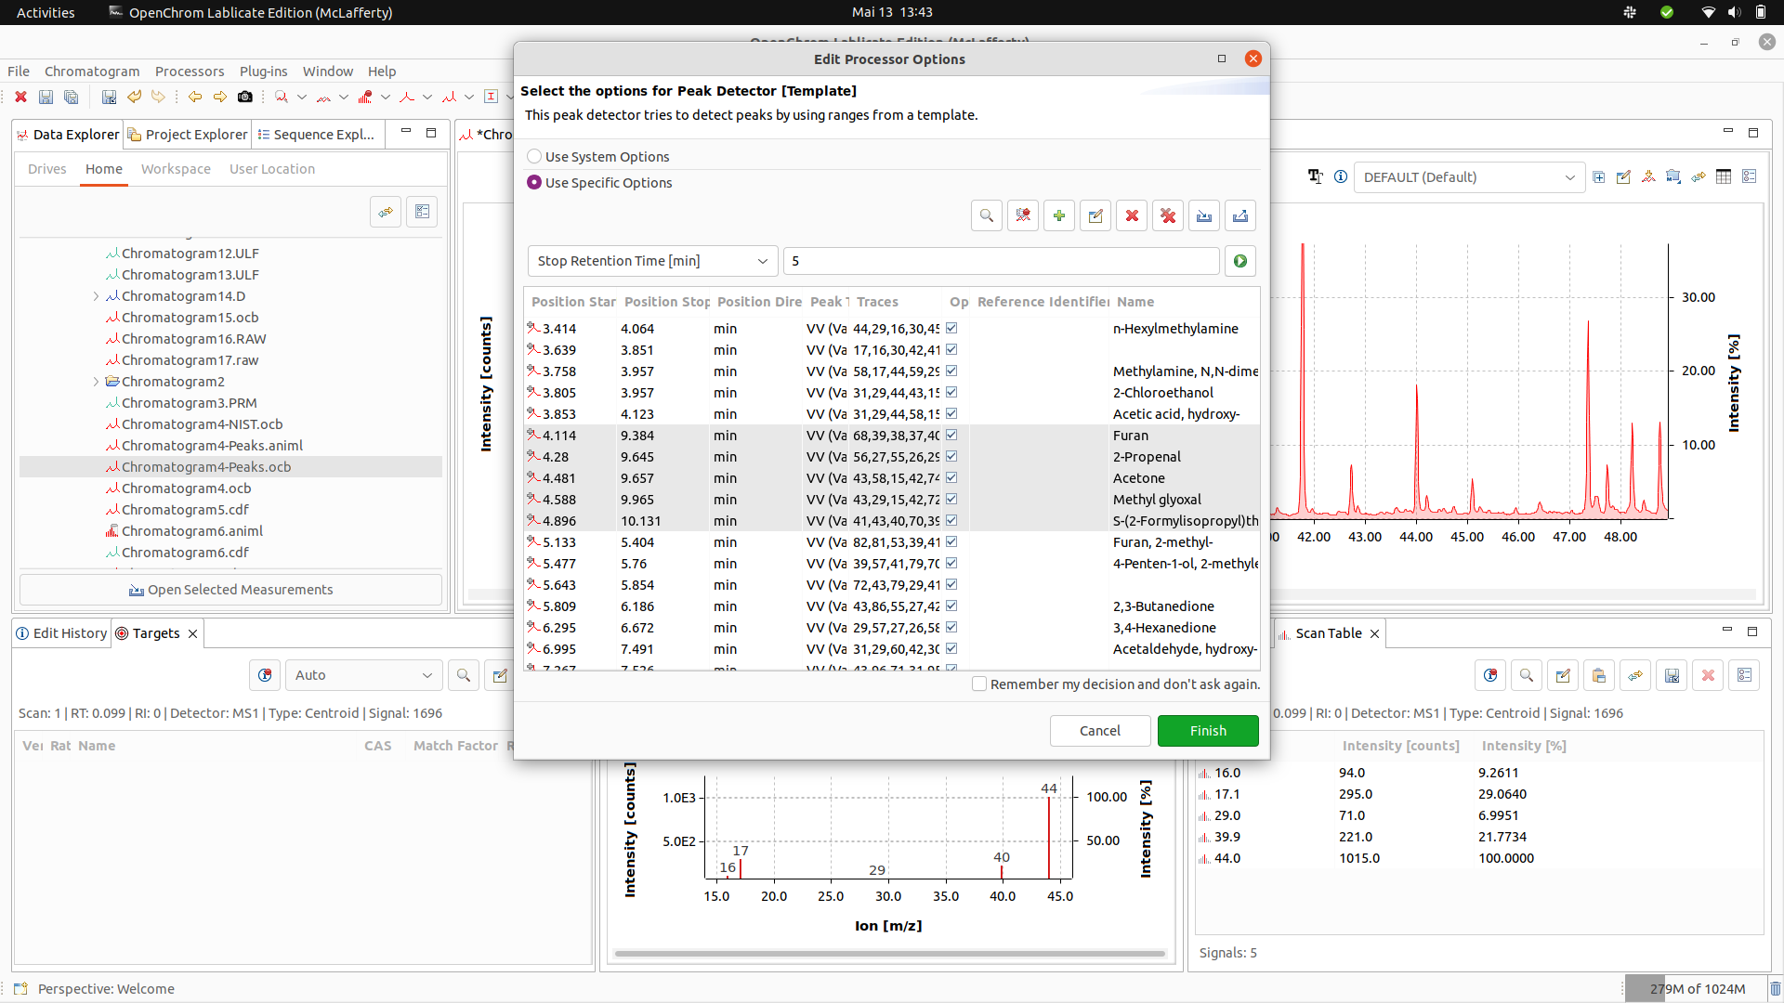Screen dimensions: 1784x1003
Task: Uncheck the Furan peak trace checkbox
Action: coord(952,434)
